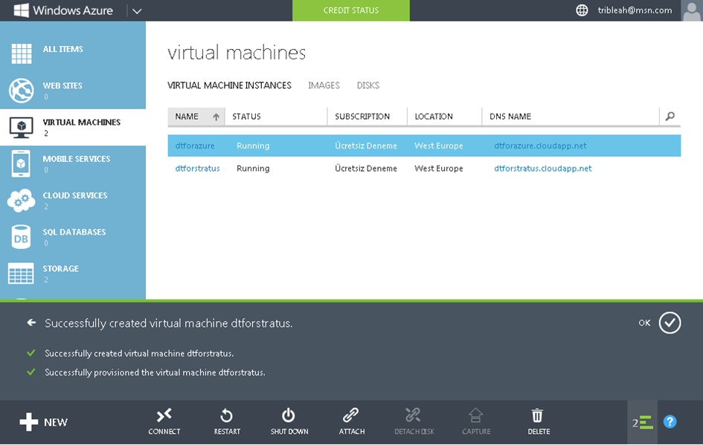
Task: Click 'Successfully provisioned the virtual machine' message
Action: (x=155, y=372)
